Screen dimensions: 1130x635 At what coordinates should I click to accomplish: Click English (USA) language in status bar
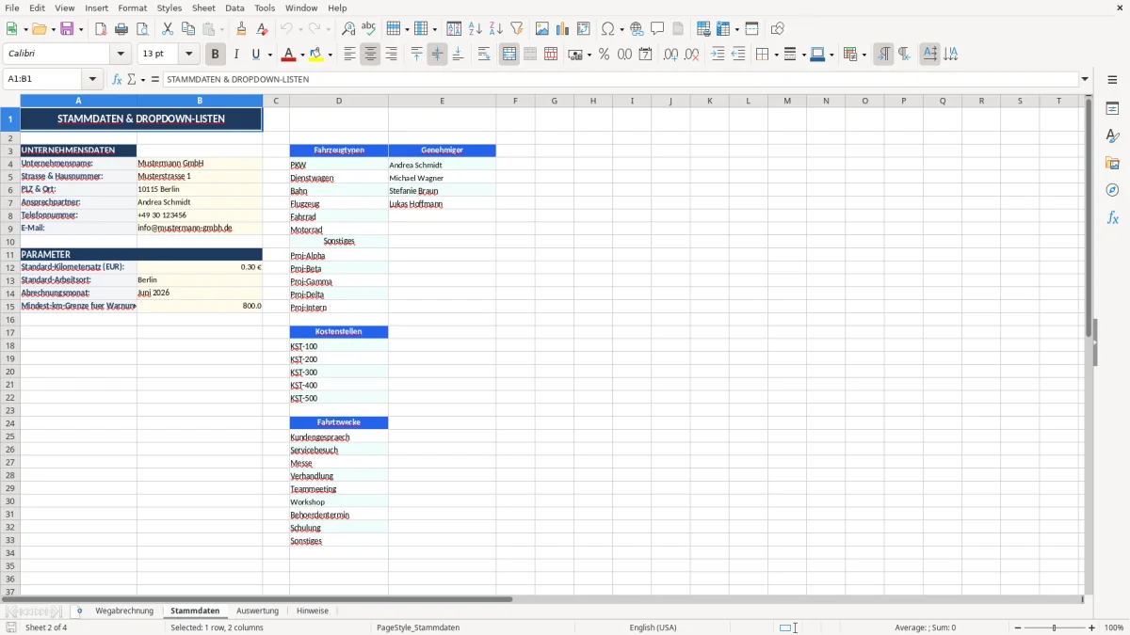point(653,627)
